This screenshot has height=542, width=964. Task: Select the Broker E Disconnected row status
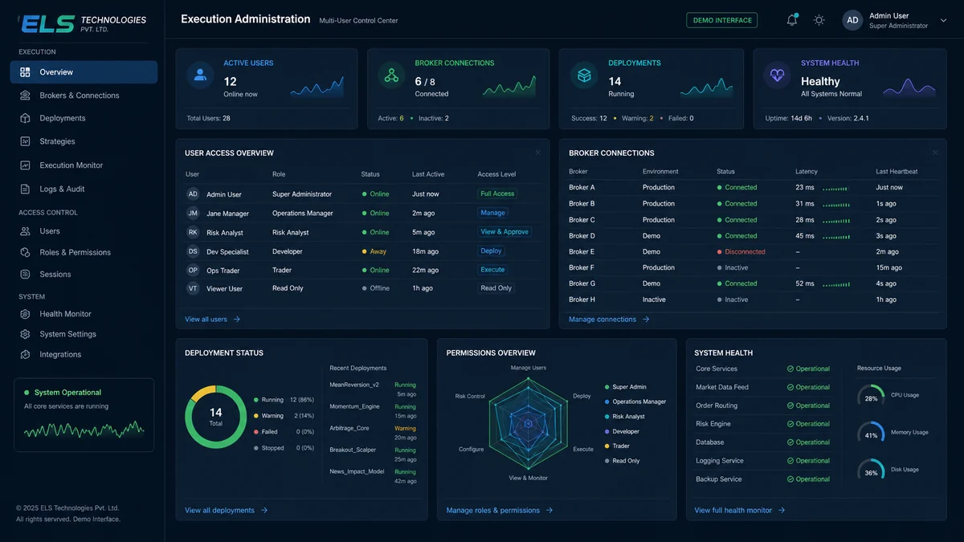(x=741, y=251)
